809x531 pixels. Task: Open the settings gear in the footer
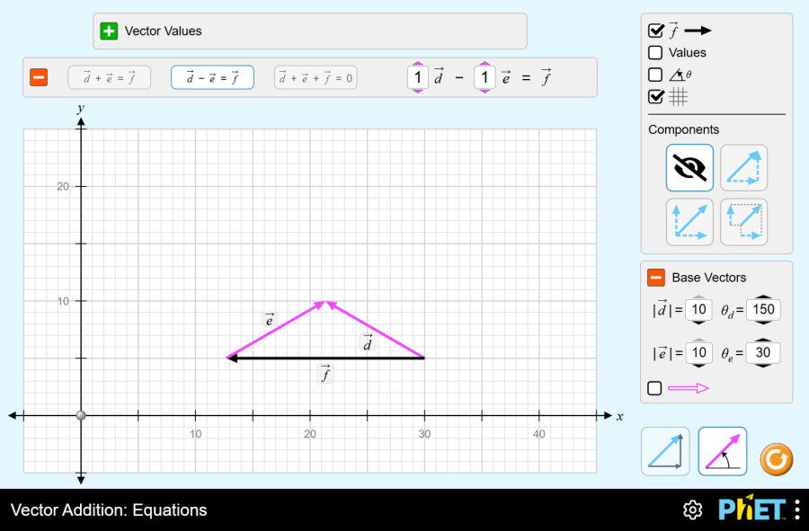(x=692, y=510)
